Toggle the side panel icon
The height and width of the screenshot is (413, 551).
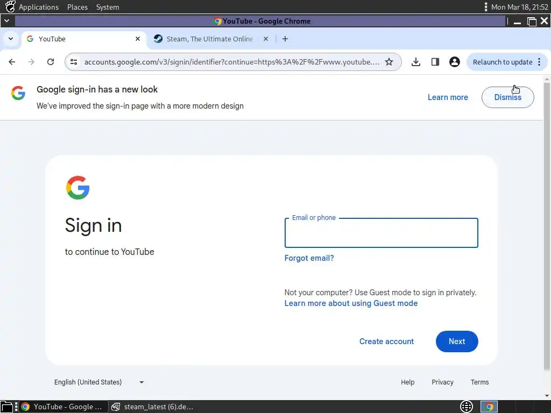click(435, 62)
